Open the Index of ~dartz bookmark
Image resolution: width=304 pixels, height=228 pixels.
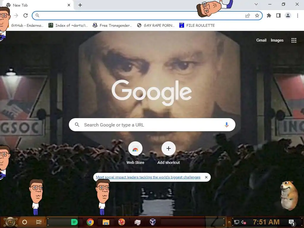click(68, 26)
